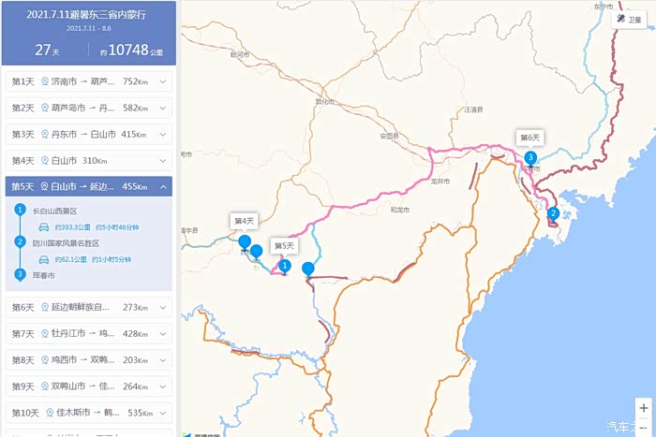Toggle the 卫星 satellite view button
The image size is (656, 437).
[x=633, y=19]
